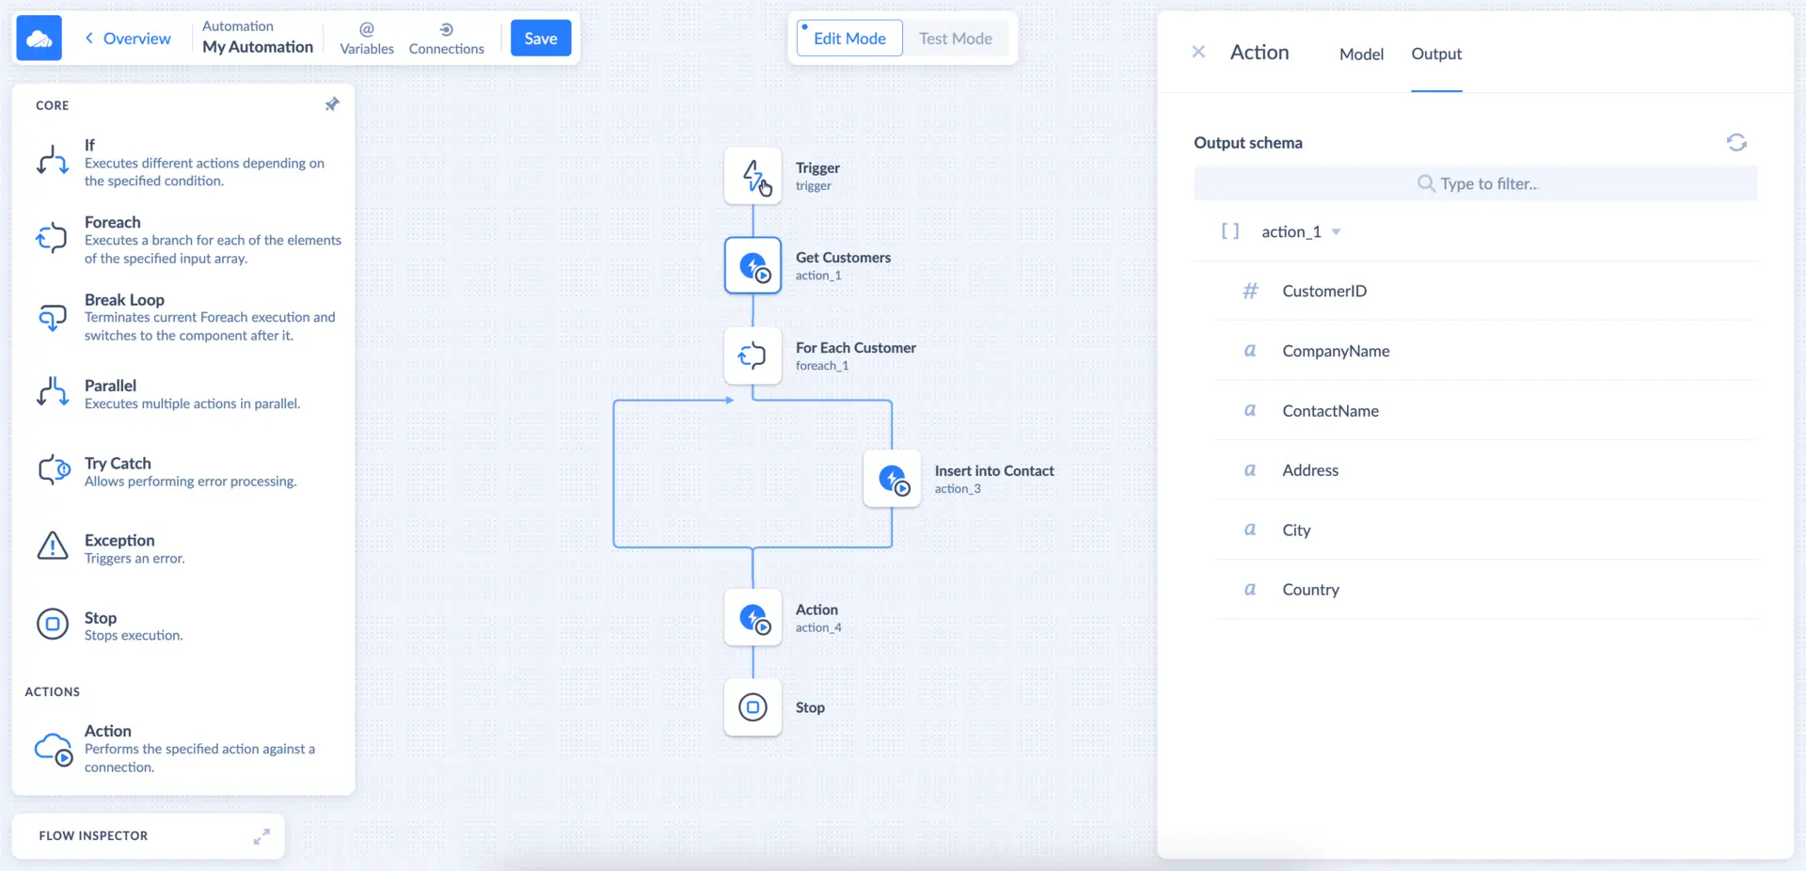The height and width of the screenshot is (871, 1806).
Task: Click the Try Catch title in sidebar
Action: (118, 463)
